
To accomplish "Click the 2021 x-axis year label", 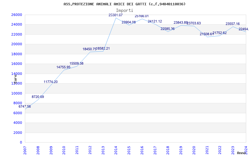I will coord(207,150).
